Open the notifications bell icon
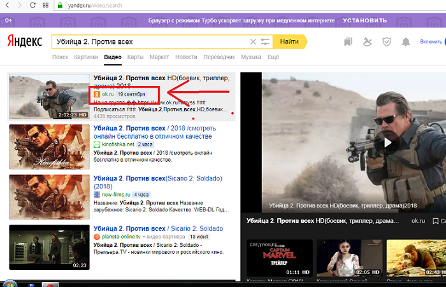The height and width of the screenshot is (287, 446). tap(406, 42)
